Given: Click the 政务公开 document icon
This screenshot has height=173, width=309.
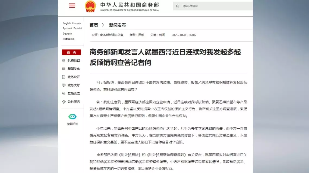Looking at the screenshot, I should [x=64, y=77].
